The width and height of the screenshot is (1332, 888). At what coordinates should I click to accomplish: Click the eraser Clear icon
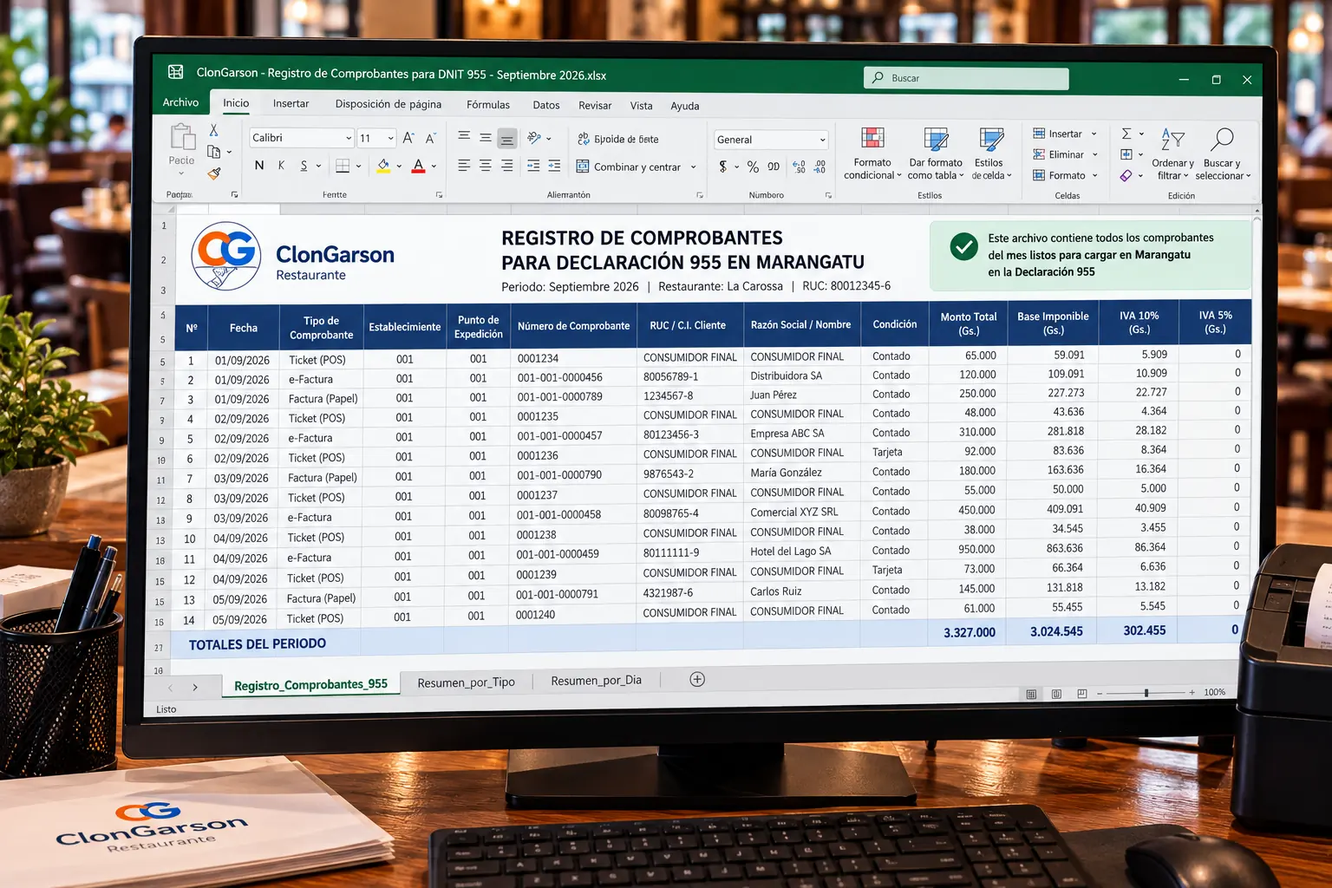pyautogui.click(x=1126, y=176)
